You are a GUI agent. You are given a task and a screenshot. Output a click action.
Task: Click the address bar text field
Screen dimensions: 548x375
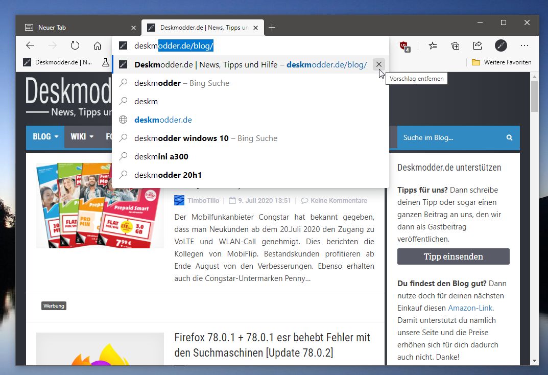(250, 45)
